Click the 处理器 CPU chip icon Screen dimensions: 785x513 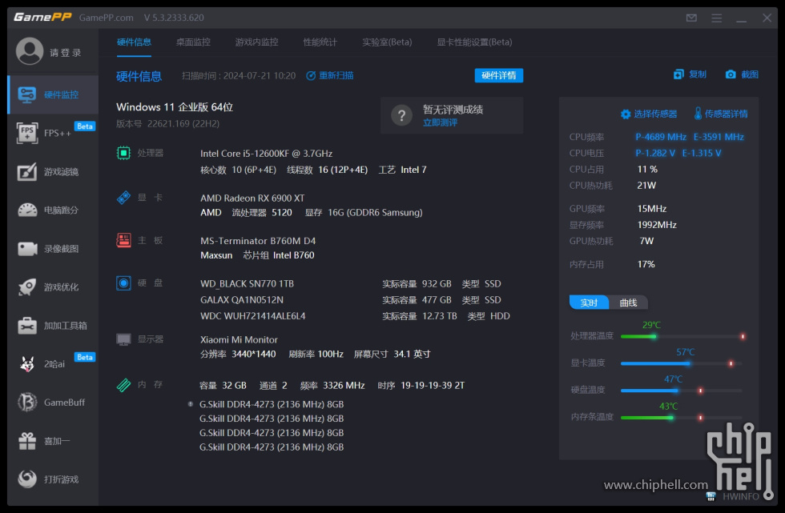coord(123,153)
